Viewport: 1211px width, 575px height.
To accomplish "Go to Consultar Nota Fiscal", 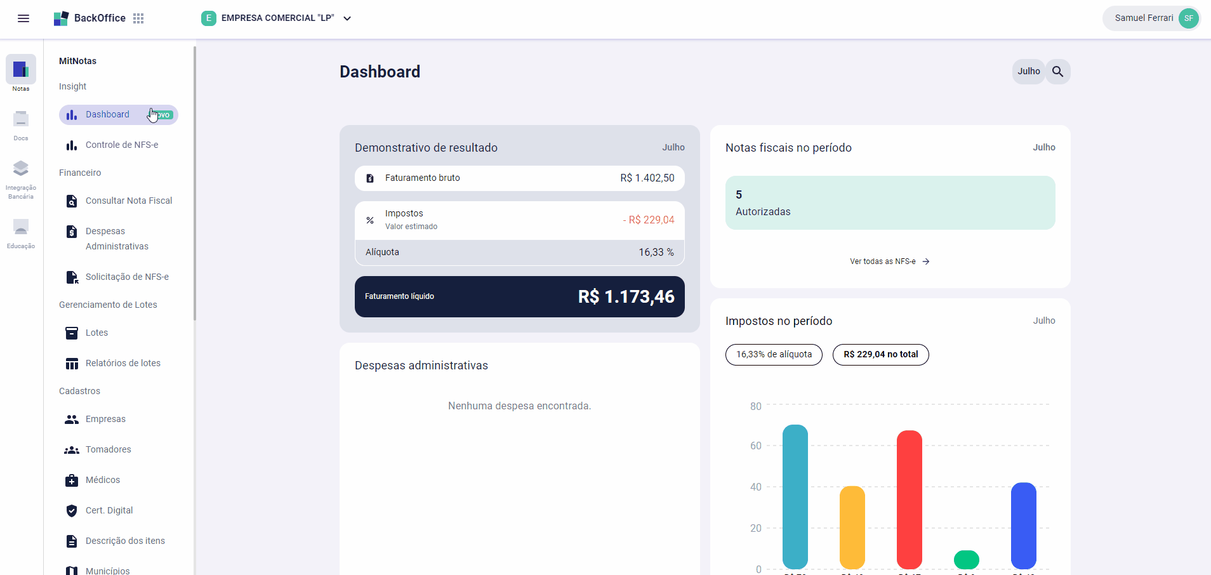I will tap(128, 201).
